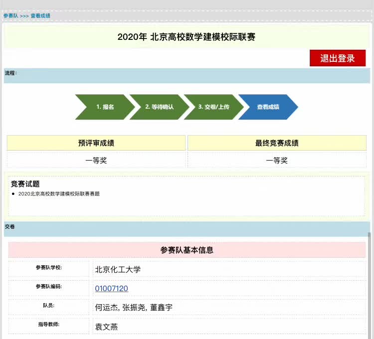Screen dimensions: 374x339
Task: Click the 指导教师 label
Action: tap(49, 324)
